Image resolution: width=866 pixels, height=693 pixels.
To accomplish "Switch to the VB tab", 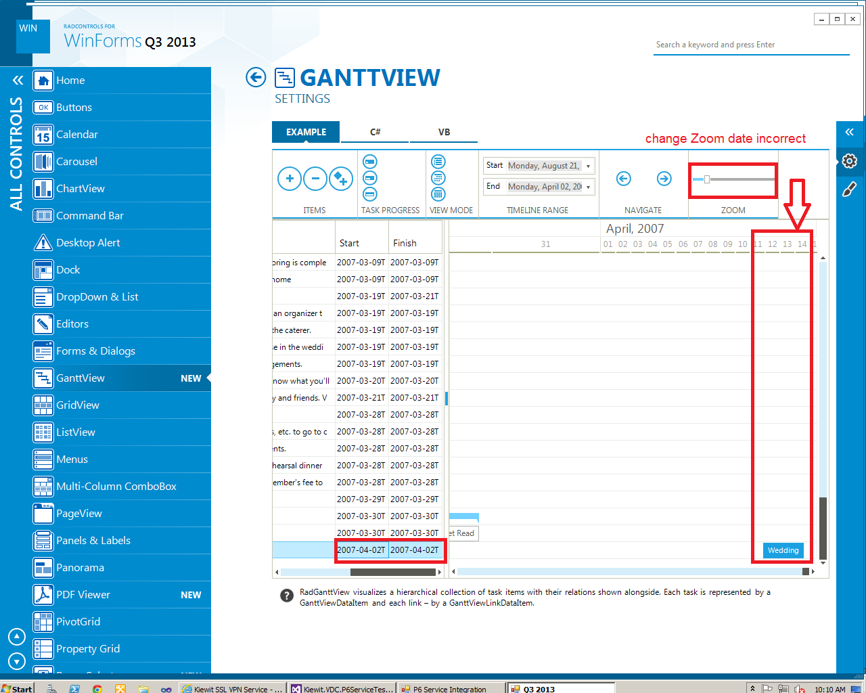I will coord(444,132).
